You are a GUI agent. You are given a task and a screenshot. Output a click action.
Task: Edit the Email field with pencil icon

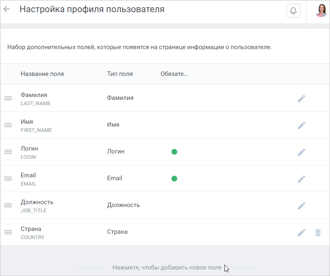(302, 179)
